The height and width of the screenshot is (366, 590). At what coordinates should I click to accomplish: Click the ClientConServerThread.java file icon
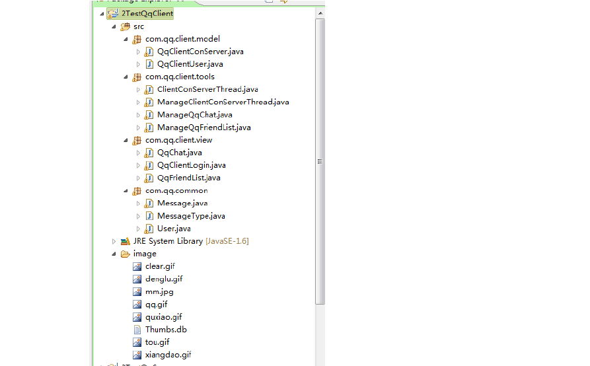(x=149, y=90)
